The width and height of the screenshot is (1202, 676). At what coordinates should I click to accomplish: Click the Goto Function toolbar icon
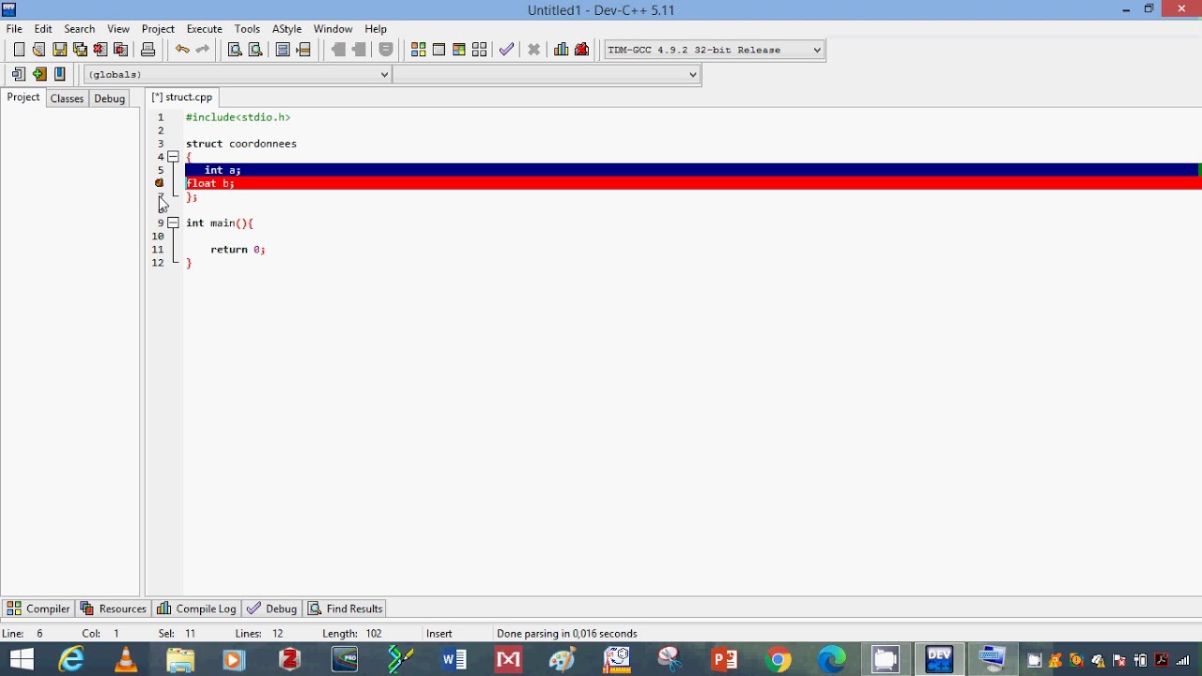pyautogui.click(x=283, y=50)
